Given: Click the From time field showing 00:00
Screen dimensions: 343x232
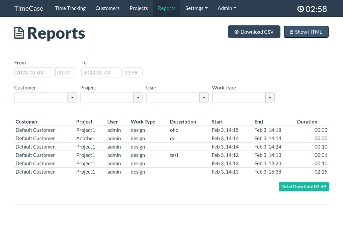Looking at the screenshot, I should 65,72.
